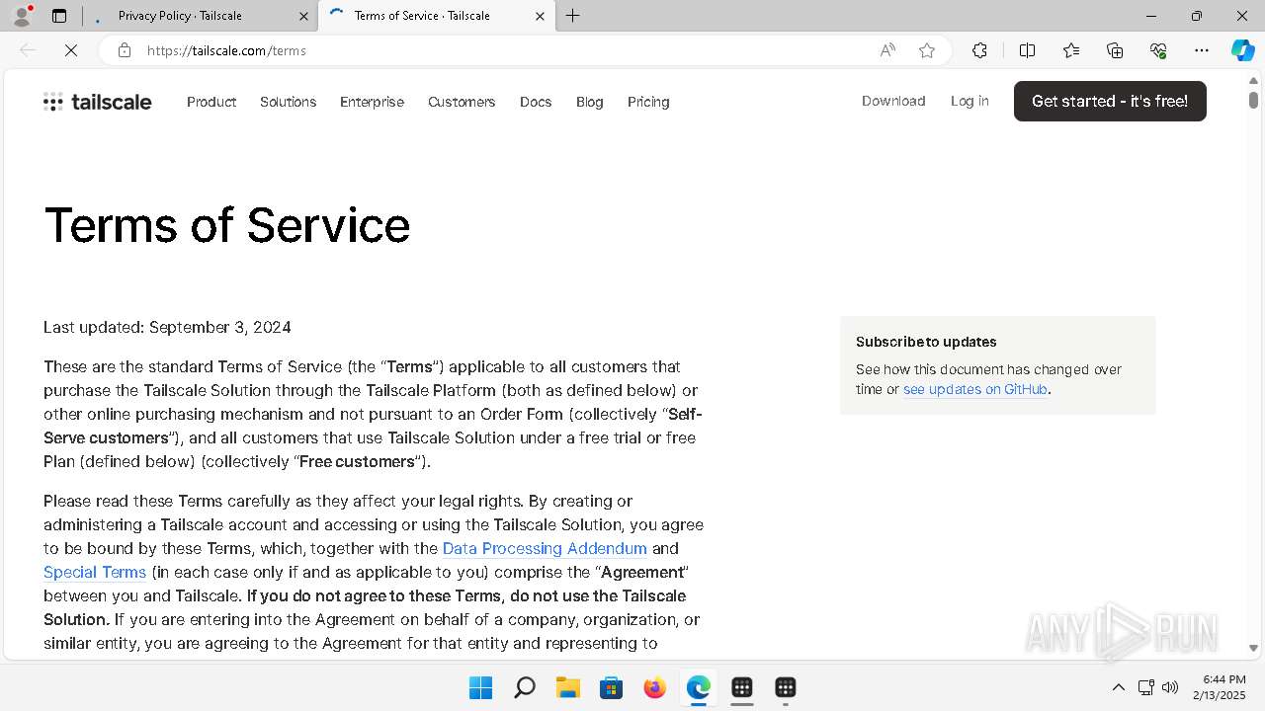1265x711 pixels.
Task: Select the Subscribe to updates heading
Action: tap(926, 342)
